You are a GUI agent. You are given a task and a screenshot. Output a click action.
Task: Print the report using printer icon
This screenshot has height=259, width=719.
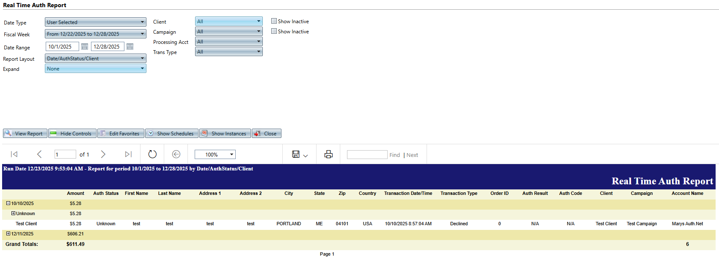click(x=328, y=154)
